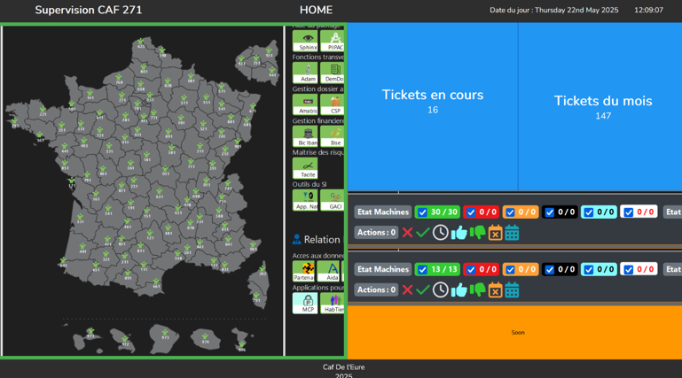The width and height of the screenshot is (682, 378).
Task: Toggle orange 0/0 checkbox in 13/13 row
Action: click(510, 269)
